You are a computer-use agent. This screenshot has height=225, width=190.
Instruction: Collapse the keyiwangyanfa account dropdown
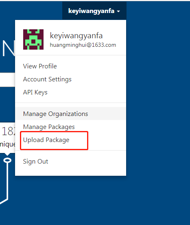tap(94, 11)
